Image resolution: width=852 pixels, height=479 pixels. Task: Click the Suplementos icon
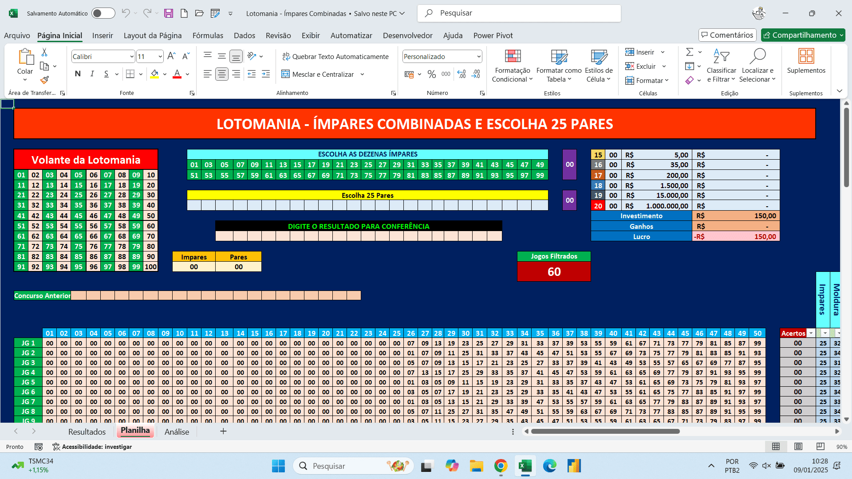tap(806, 61)
